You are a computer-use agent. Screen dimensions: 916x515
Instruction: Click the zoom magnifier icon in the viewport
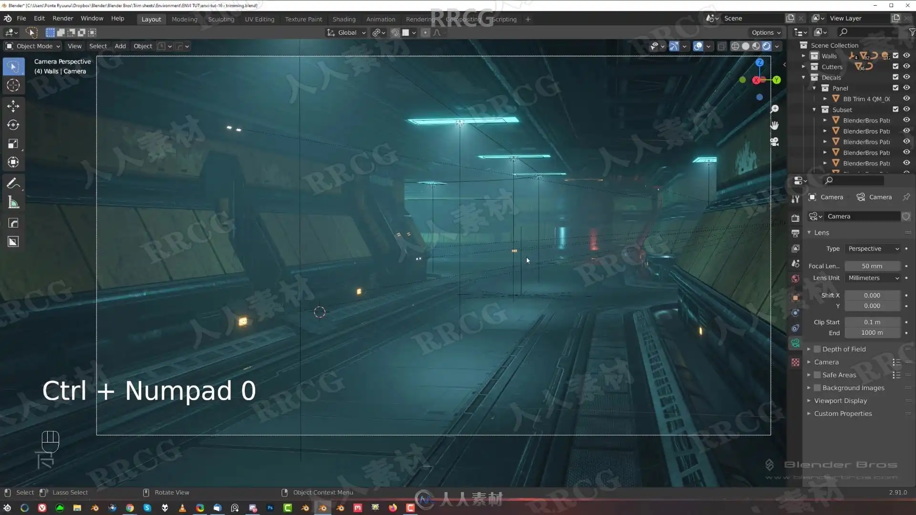774,109
